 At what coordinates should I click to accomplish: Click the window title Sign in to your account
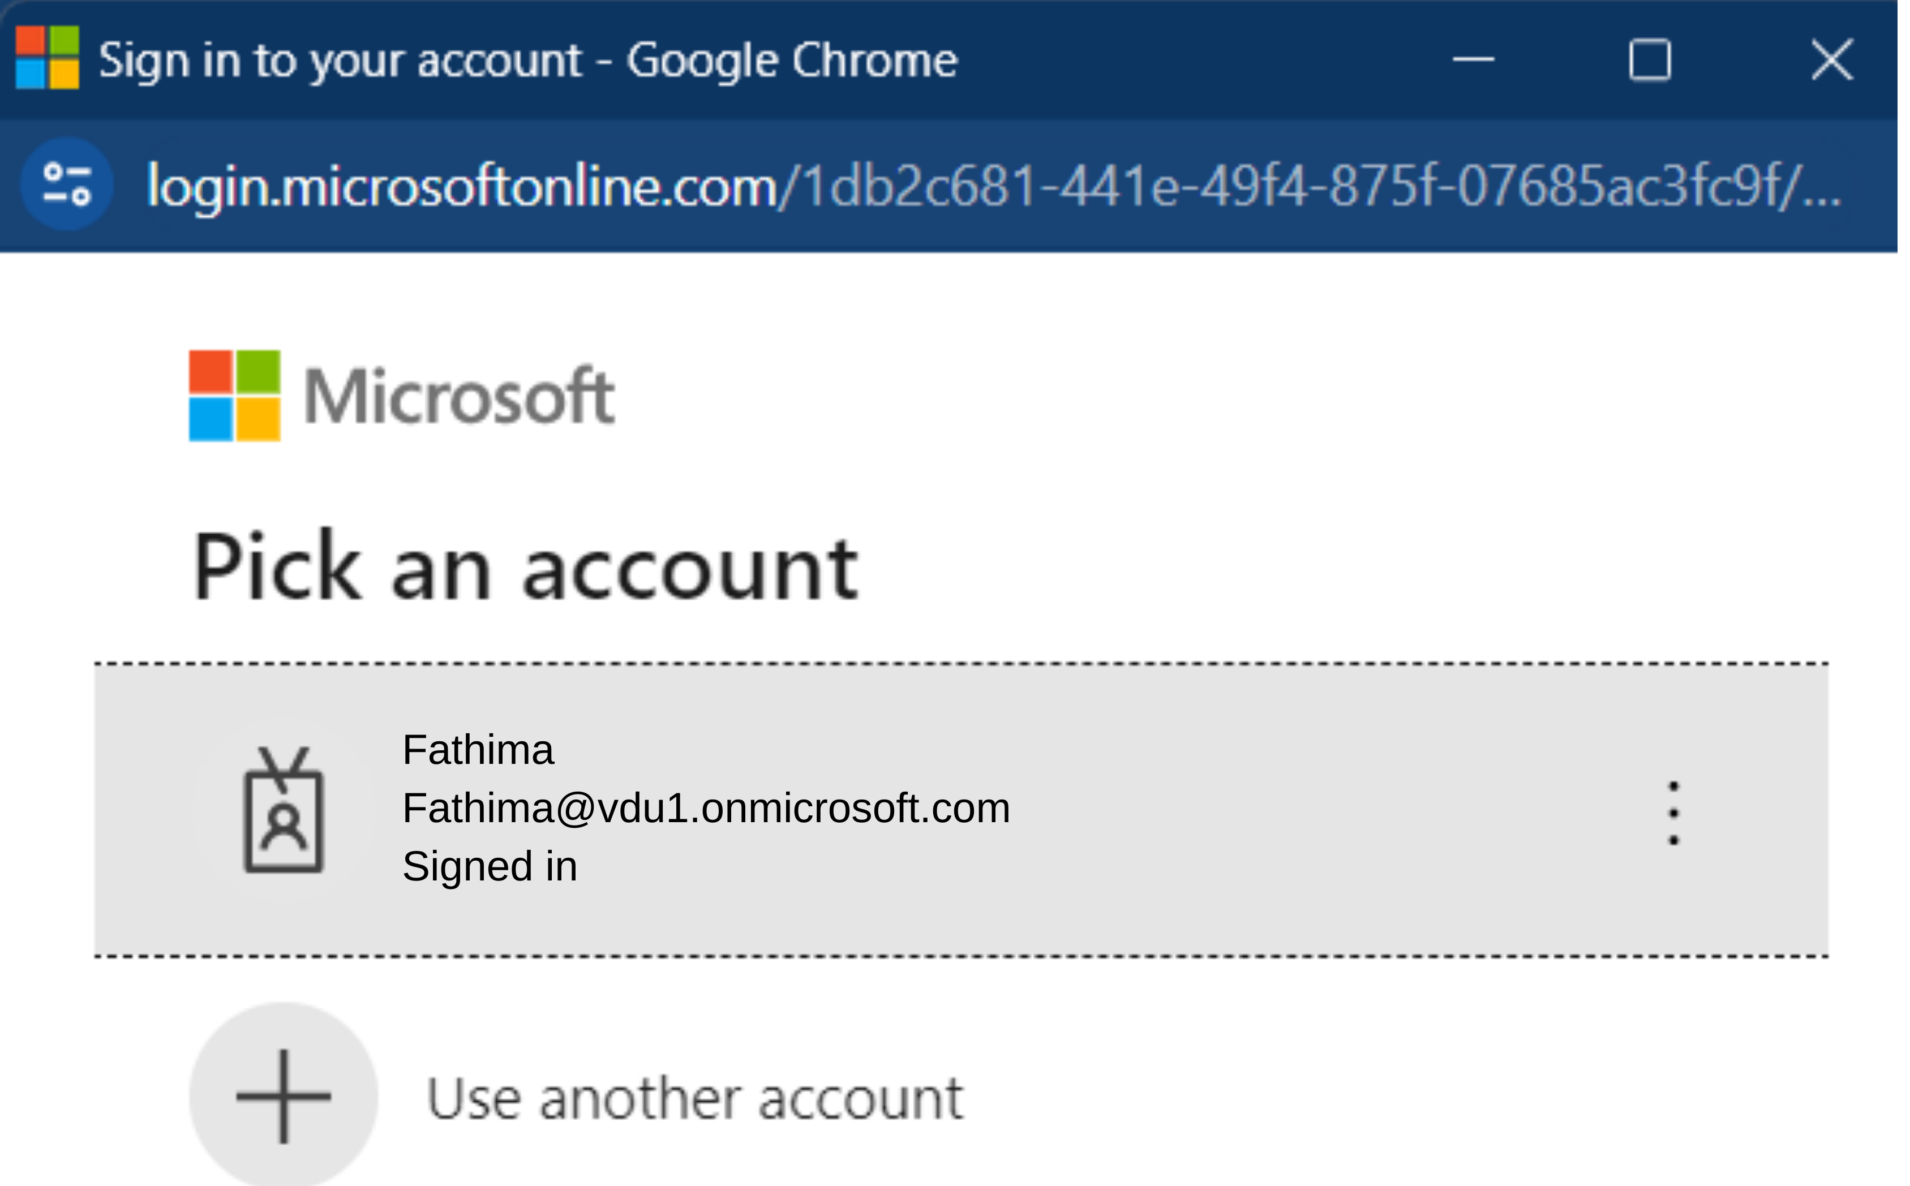pos(340,61)
